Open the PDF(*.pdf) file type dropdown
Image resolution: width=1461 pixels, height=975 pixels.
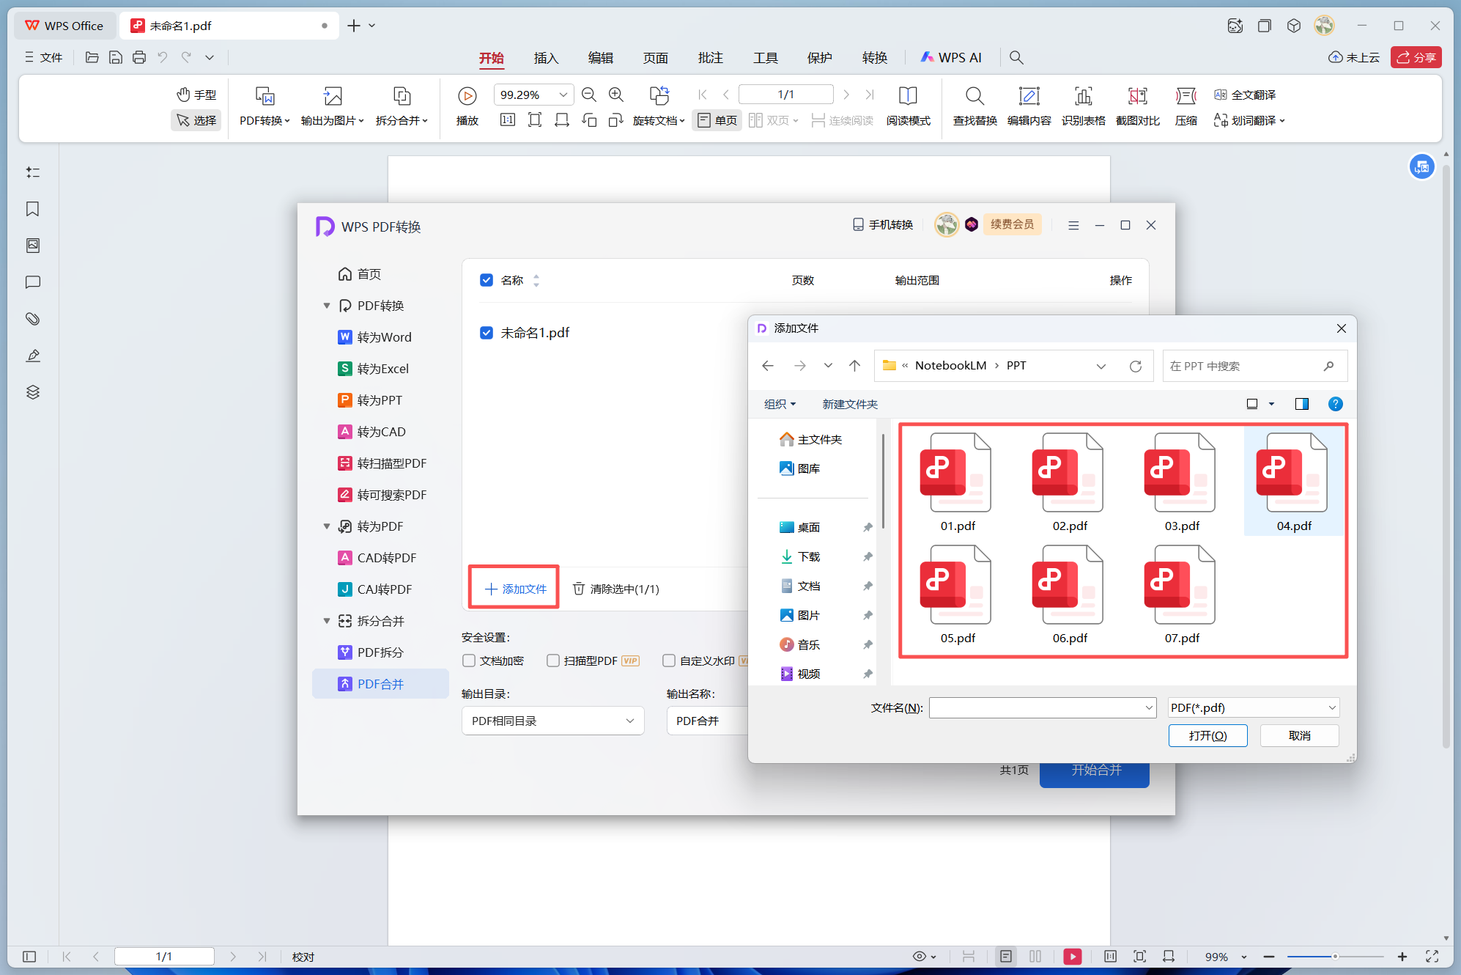pyautogui.click(x=1253, y=707)
